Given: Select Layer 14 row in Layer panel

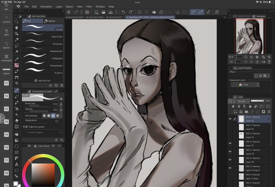Looking at the screenshot, I should [x=254, y=135].
